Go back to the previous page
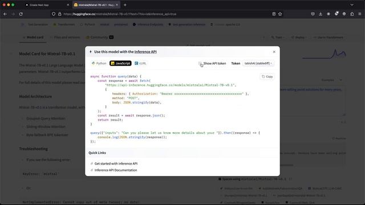365x205 pixels. pyautogui.click(x=5, y=14)
